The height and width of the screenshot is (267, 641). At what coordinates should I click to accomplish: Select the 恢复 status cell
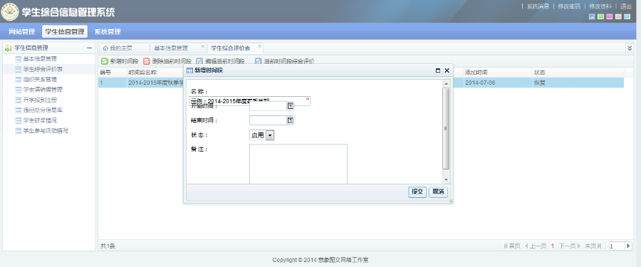click(578, 82)
